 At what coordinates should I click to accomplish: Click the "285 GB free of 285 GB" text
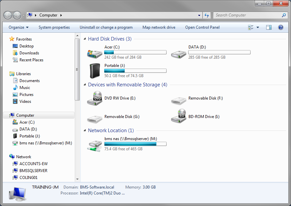coord(207,57)
